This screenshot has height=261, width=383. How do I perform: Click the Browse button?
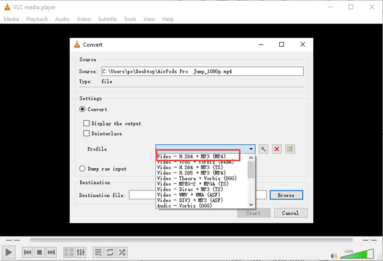pos(286,195)
